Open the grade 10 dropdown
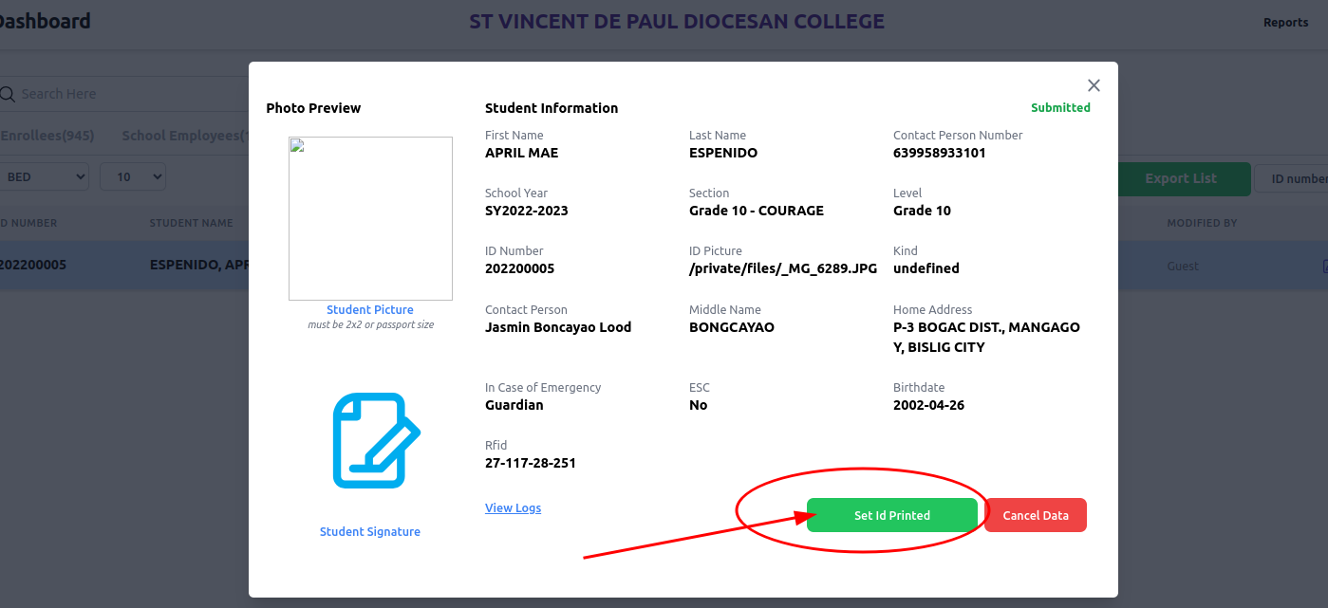Screen dimensions: 1328x608 133,176
